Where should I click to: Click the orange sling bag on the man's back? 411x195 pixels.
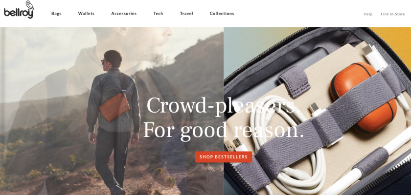[x=114, y=107]
